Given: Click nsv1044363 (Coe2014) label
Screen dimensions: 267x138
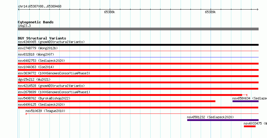Looking at the screenshot, I should point(36,67).
